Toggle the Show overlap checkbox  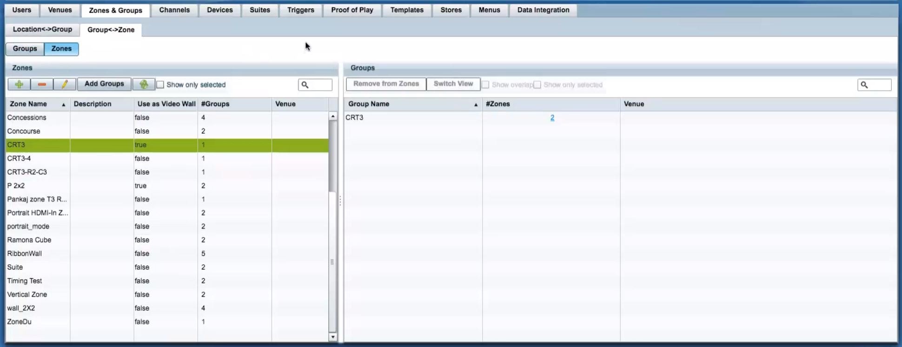click(x=485, y=85)
